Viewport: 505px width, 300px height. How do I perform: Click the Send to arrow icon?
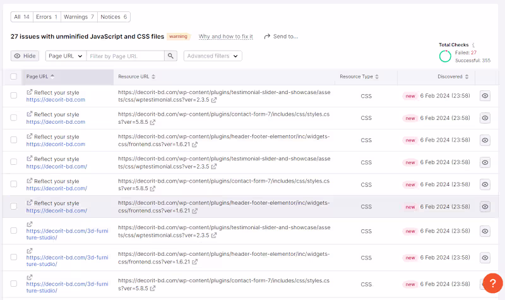(267, 37)
